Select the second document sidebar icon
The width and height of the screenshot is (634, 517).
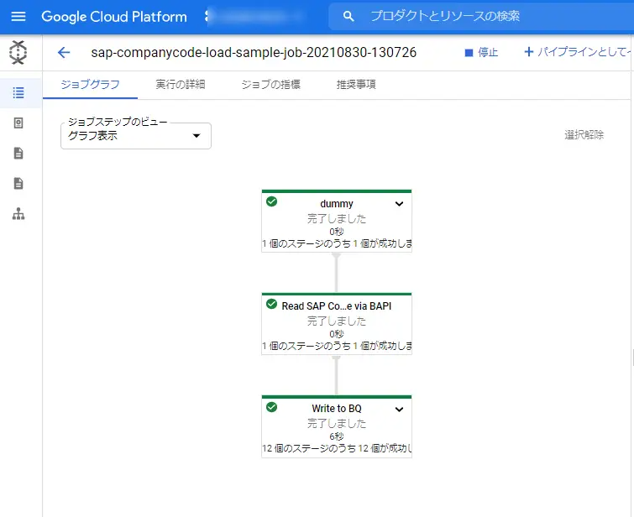pyautogui.click(x=18, y=184)
